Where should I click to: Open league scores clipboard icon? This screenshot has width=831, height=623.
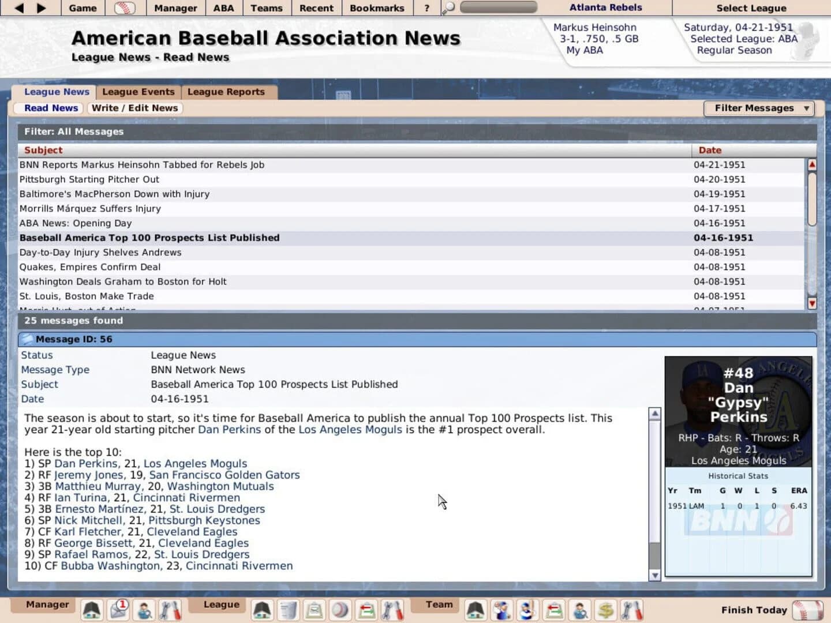point(313,610)
